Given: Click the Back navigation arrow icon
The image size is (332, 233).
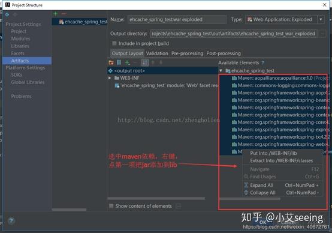Looking at the screenshot, I should pos(7,14).
